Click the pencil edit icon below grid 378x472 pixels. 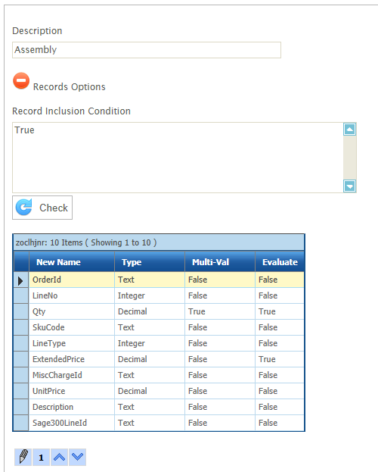point(23,458)
